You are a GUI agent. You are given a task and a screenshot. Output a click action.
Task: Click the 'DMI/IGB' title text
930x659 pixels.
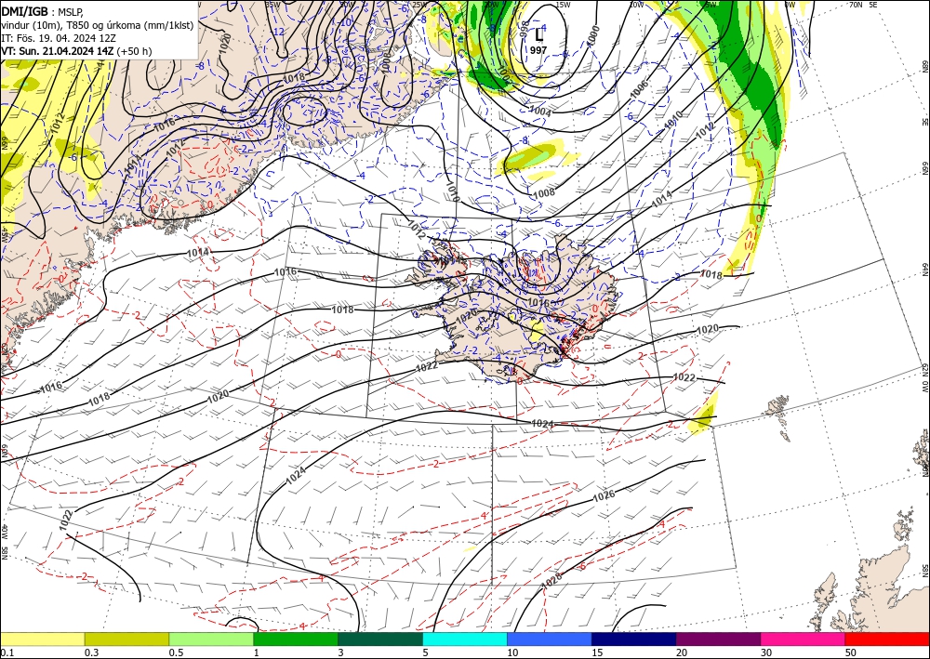[24, 11]
